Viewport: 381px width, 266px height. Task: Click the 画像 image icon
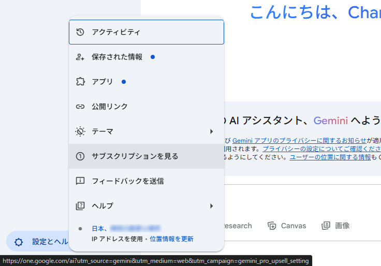click(x=326, y=226)
